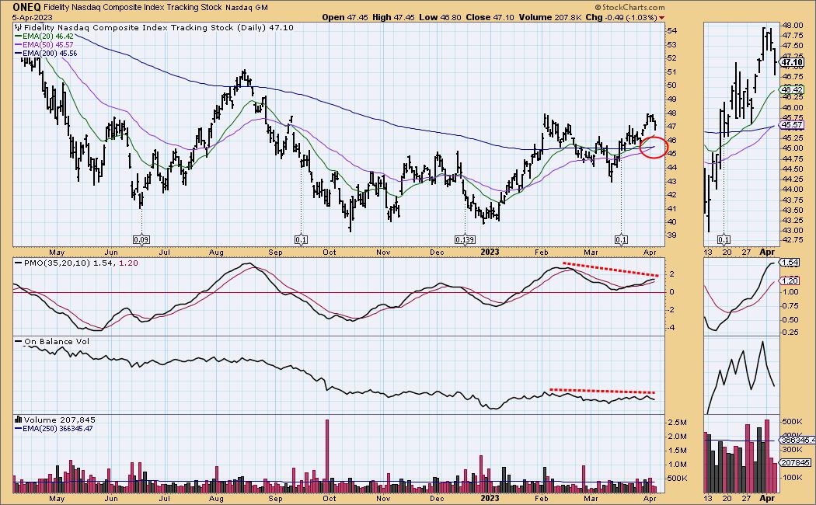Click the Volume 207.8K header value
The height and width of the screenshot is (505, 816).
pyautogui.click(x=549, y=17)
